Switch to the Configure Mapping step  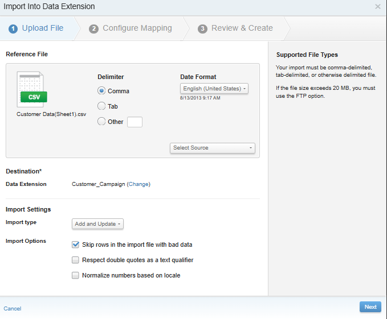[x=137, y=28]
